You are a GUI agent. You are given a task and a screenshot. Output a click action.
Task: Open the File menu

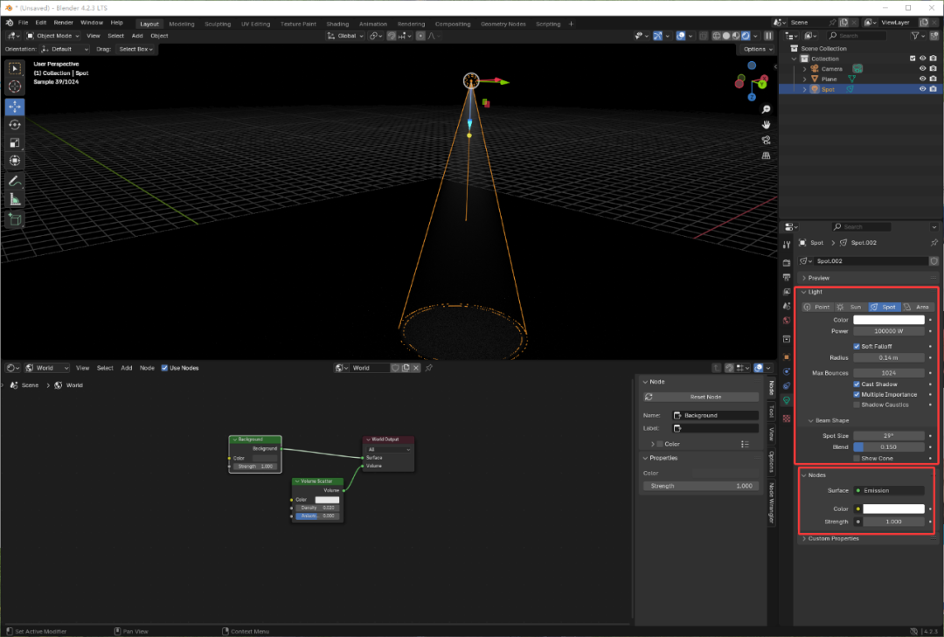(23, 23)
